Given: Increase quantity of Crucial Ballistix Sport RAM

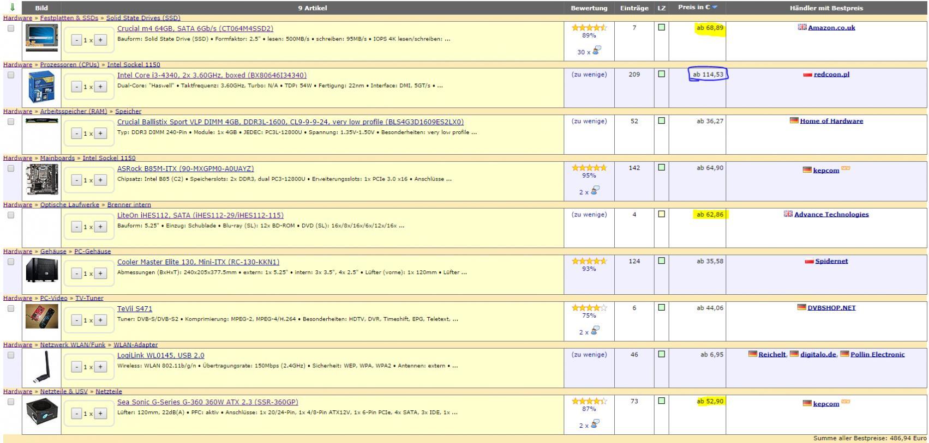Looking at the screenshot, I should (100, 133).
